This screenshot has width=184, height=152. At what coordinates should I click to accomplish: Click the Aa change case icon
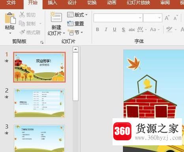click(153, 29)
